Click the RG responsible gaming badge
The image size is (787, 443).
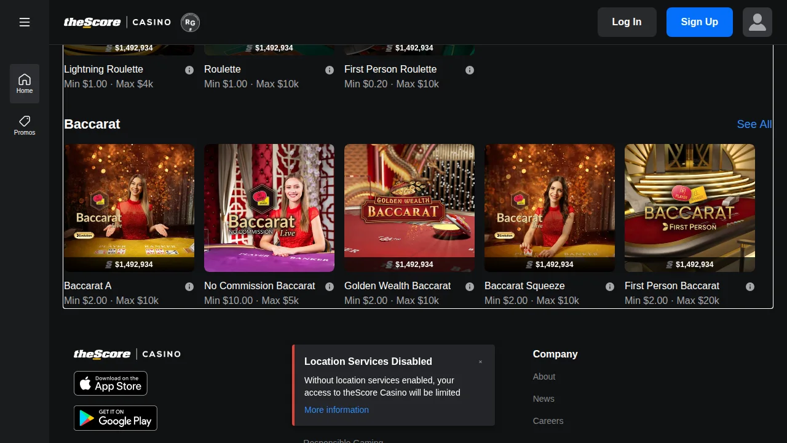click(x=190, y=23)
